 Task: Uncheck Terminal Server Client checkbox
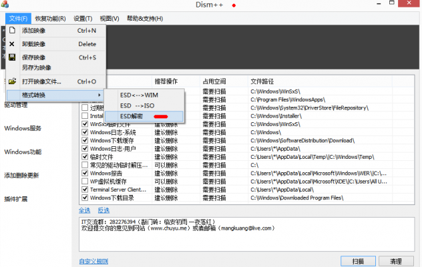(85, 190)
